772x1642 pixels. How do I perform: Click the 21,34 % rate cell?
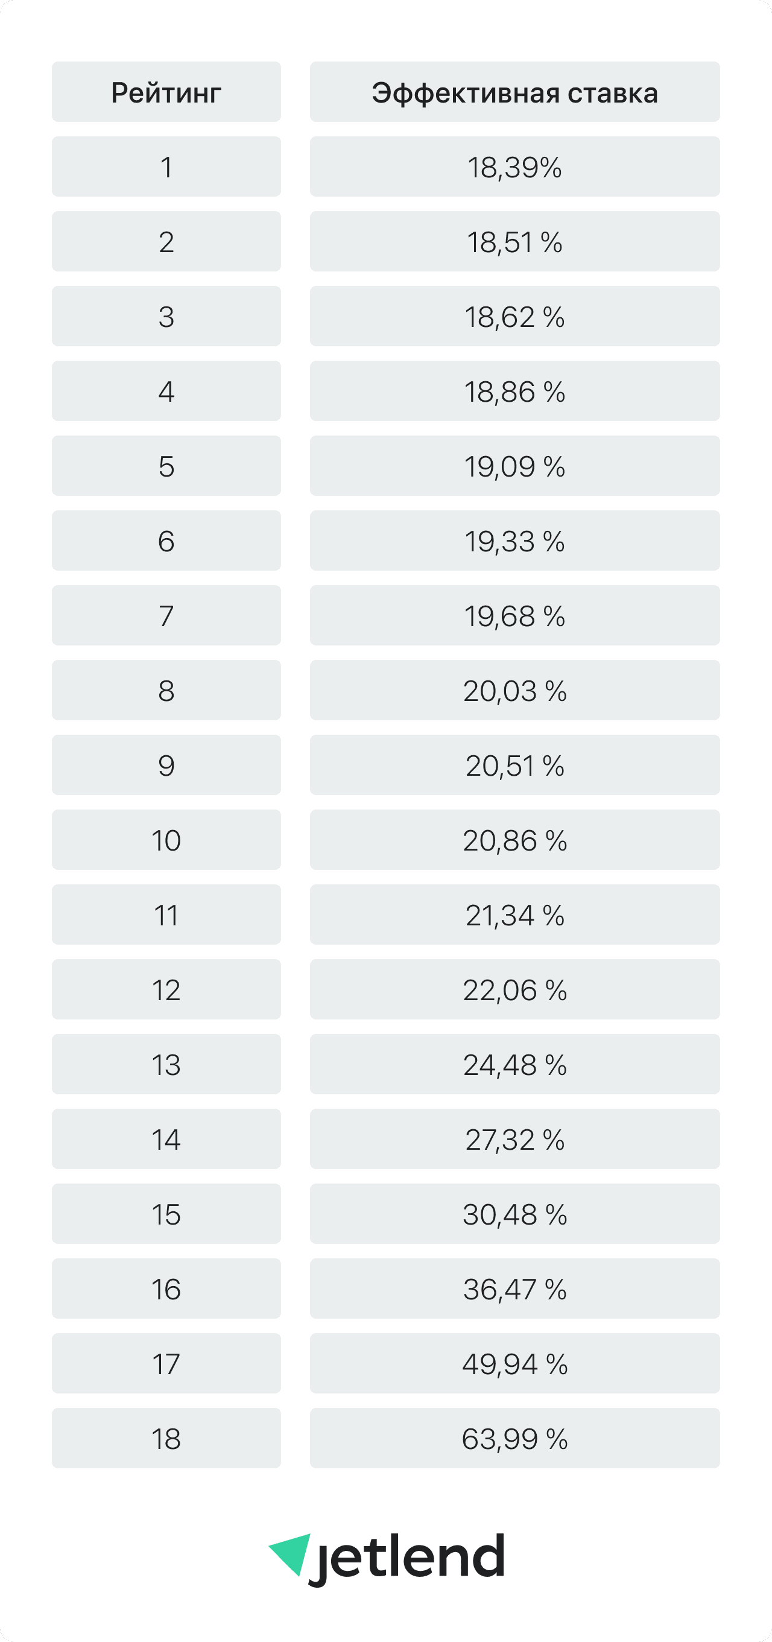point(514,915)
